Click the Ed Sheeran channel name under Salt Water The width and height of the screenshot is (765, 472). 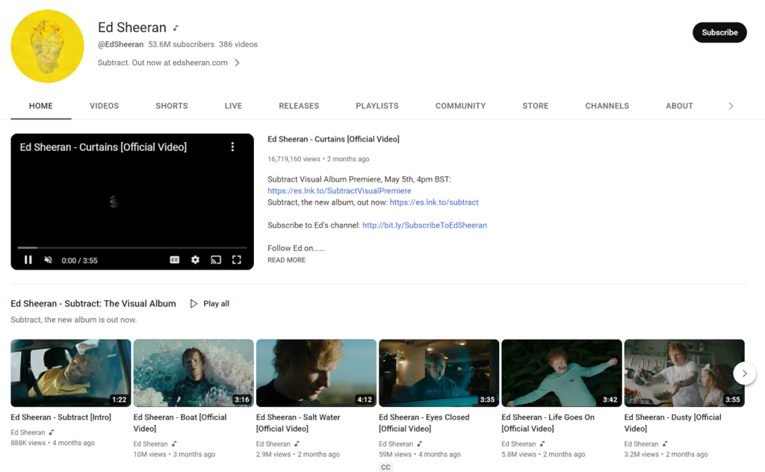coord(273,444)
